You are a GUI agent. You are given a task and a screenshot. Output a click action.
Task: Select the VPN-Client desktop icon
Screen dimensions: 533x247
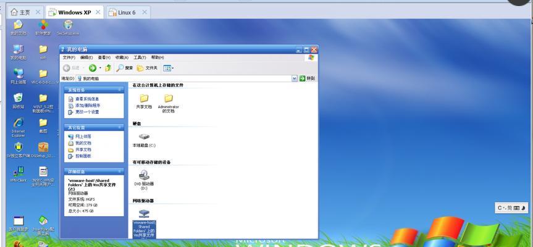tap(19, 174)
